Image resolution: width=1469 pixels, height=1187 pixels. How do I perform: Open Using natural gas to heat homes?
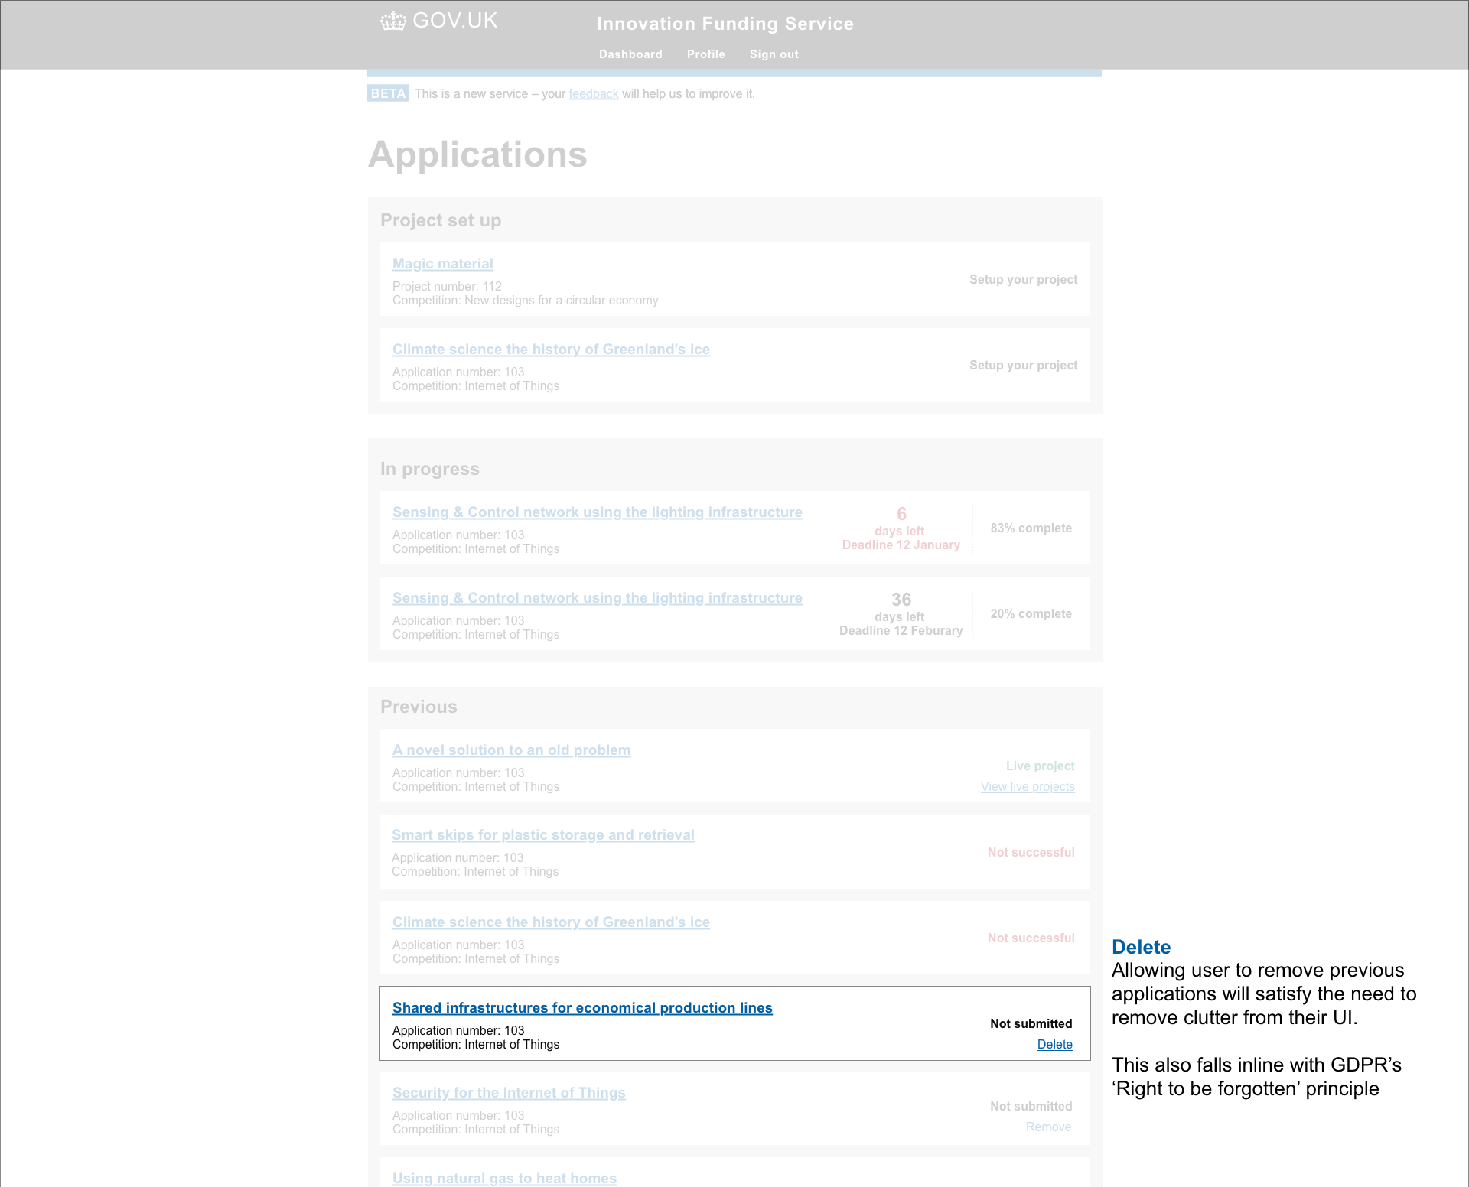(x=504, y=1179)
